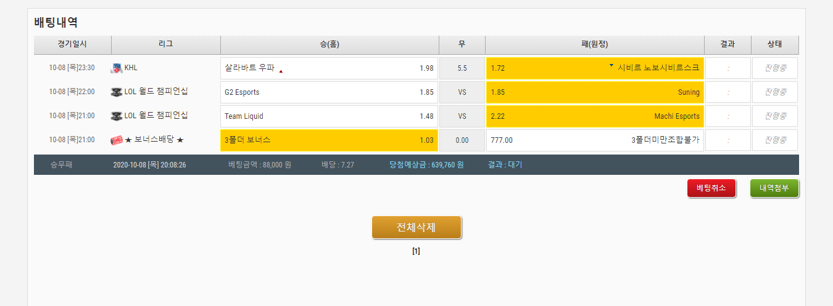The height and width of the screenshot is (306, 833).
Task: Click the 5.5 handicap cell in KHL row
Action: pyautogui.click(x=462, y=68)
